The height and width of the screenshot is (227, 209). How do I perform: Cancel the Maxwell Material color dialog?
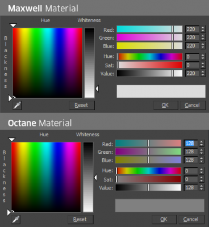tap(193, 105)
